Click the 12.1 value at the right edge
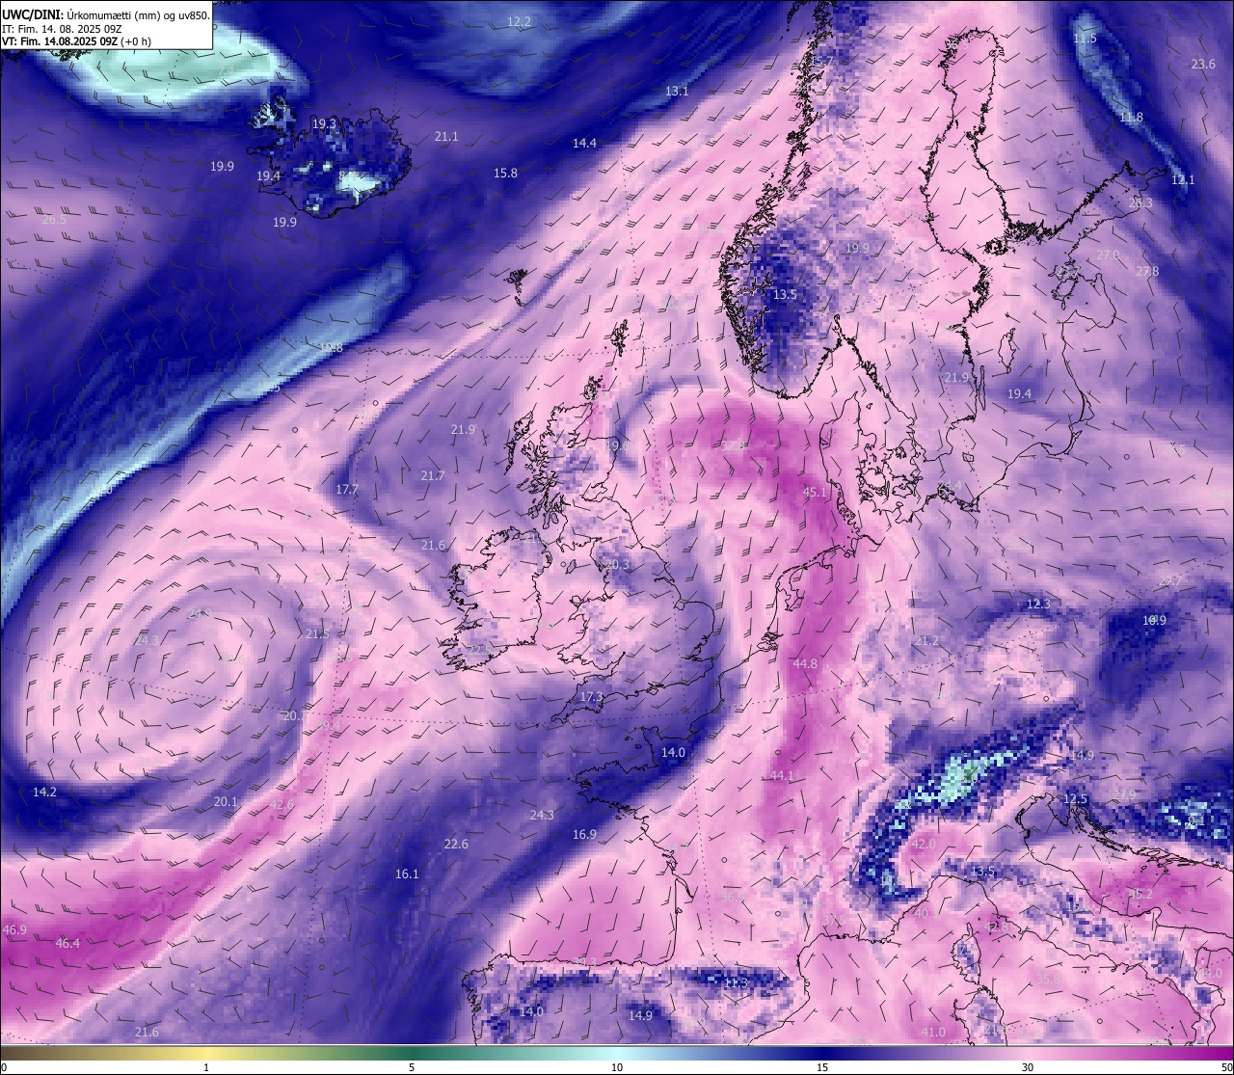Image resolution: width=1234 pixels, height=1075 pixels. [1183, 179]
